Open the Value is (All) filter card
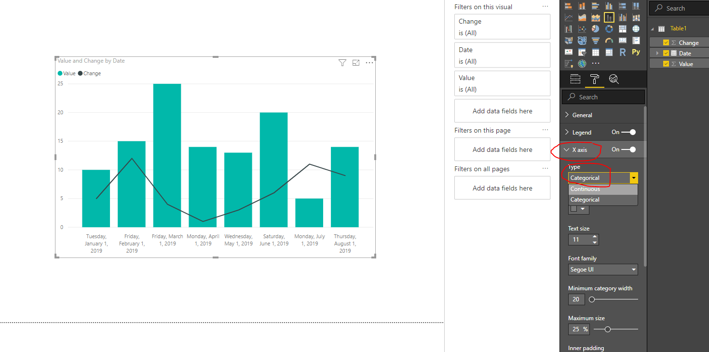 click(x=502, y=83)
